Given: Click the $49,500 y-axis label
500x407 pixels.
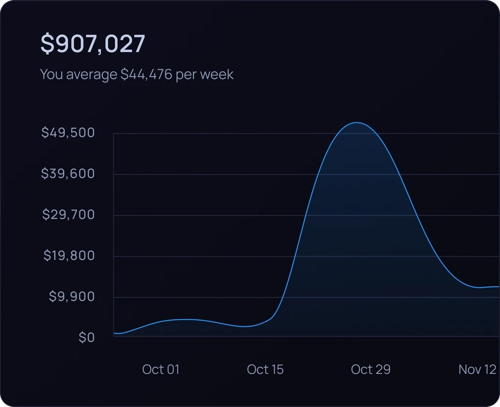Looking at the screenshot, I should coord(68,133).
